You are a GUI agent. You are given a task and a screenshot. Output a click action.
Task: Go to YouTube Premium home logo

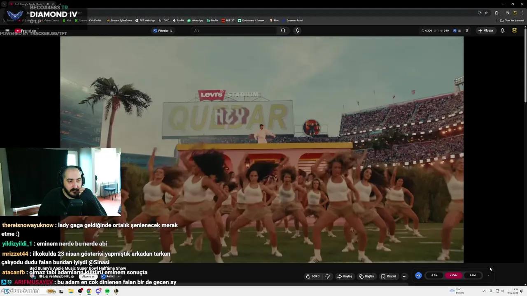tap(26, 31)
